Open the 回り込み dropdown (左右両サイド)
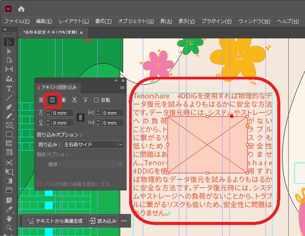 coord(93,144)
